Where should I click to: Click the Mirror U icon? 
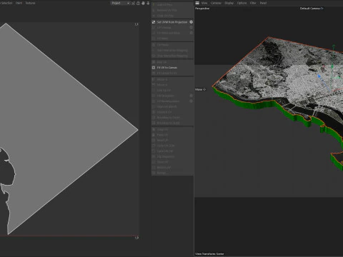tap(154, 79)
